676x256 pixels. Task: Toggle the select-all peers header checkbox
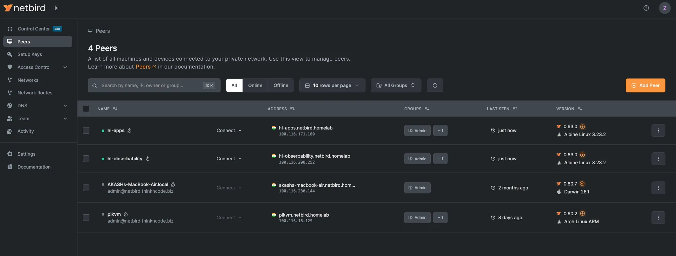tap(86, 109)
